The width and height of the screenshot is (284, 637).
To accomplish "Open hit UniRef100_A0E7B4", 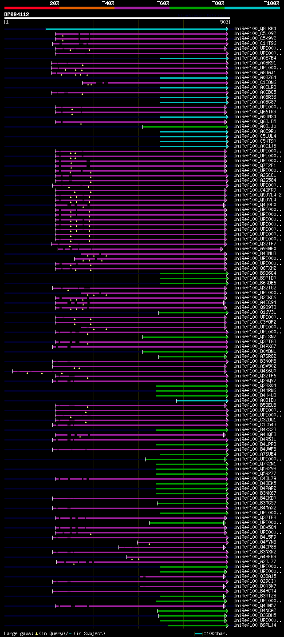I will [256, 58].
